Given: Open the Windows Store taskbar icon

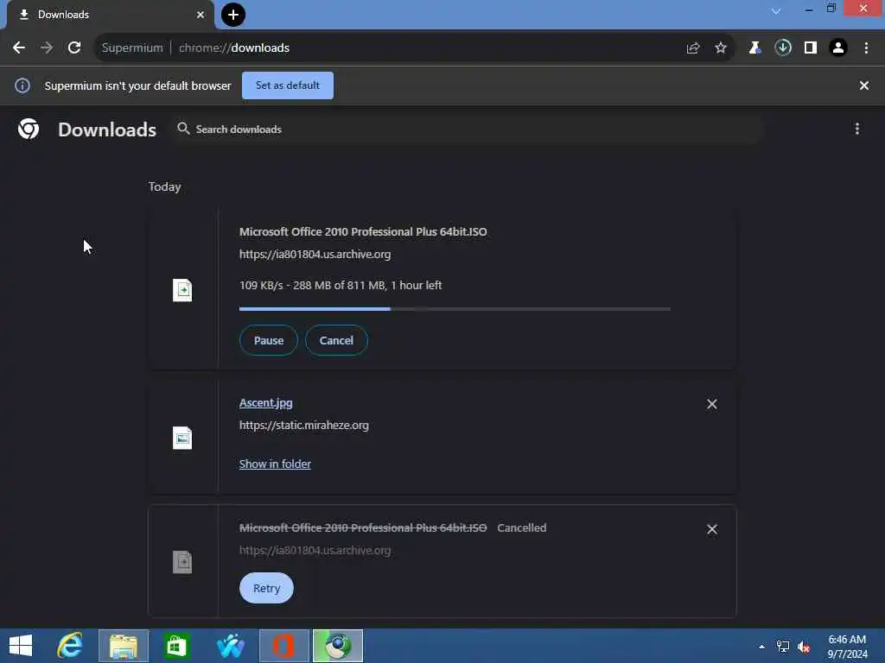Looking at the screenshot, I should click(176, 646).
